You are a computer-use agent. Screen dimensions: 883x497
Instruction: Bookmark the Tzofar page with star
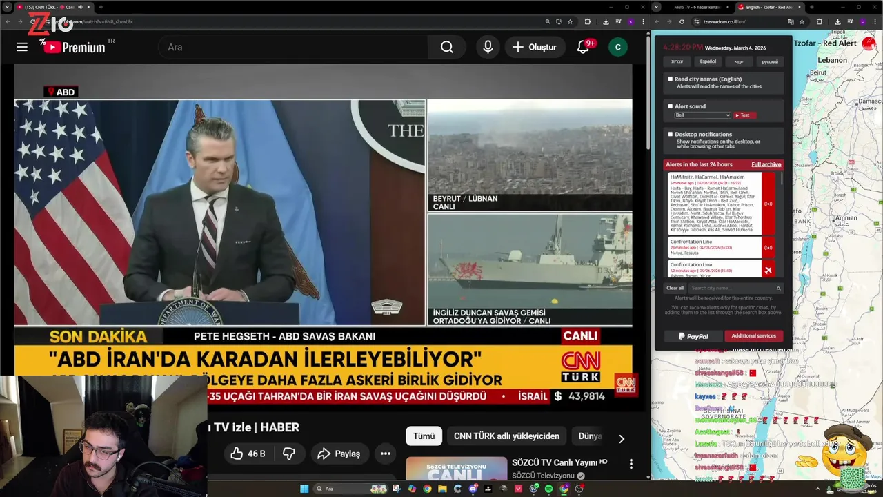(803, 21)
